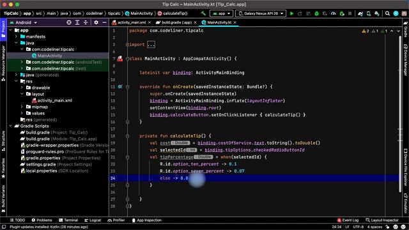This screenshot has height=230, width=409.
Task: Collapse the Gradle Scripts node
Action: (x=10, y=126)
